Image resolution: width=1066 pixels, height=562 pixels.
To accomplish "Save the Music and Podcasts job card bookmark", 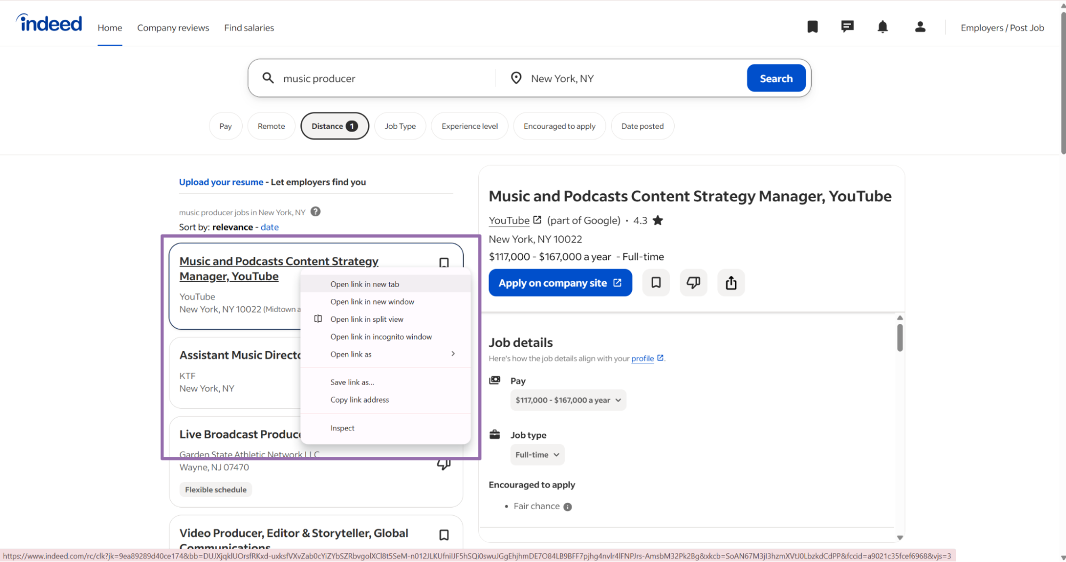I will coord(444,263).
